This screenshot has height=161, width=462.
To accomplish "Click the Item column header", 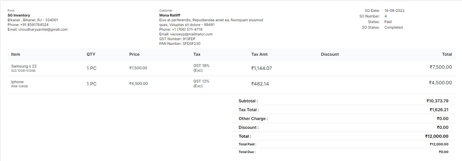I will tap(16, 54).
